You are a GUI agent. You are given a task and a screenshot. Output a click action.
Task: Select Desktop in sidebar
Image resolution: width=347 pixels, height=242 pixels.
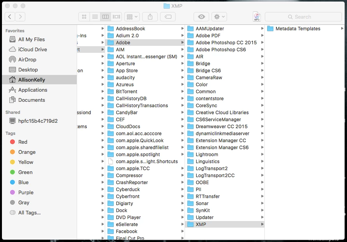click(39, 70)
